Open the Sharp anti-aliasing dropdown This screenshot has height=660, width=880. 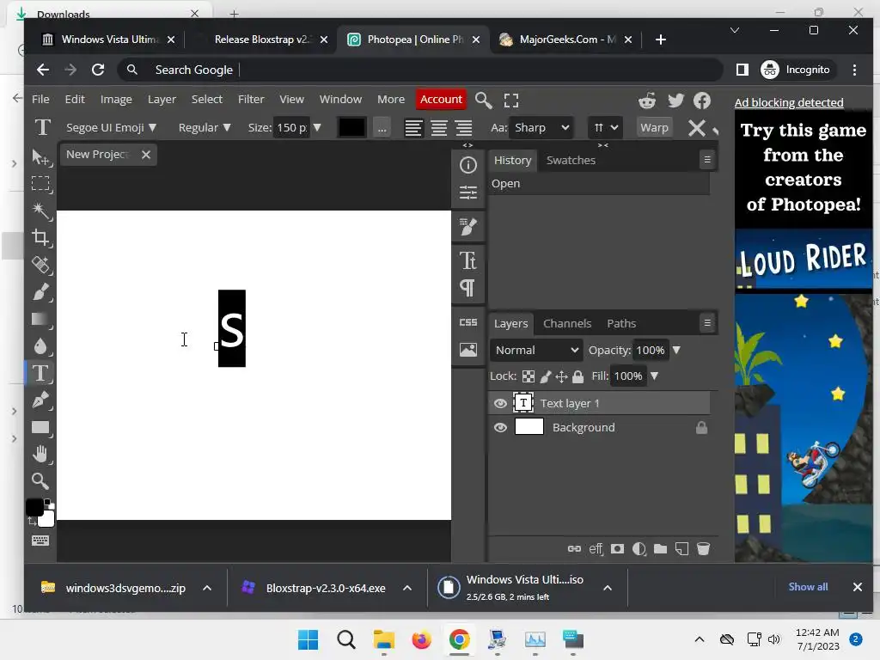(x=541, y=128)
